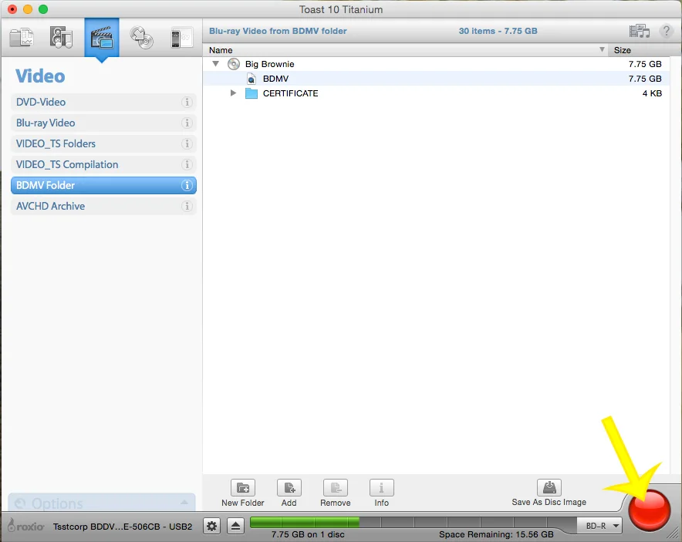Zoom the window with green button
682x542 pixels.
pyautogui.click(x=43, y=9)
